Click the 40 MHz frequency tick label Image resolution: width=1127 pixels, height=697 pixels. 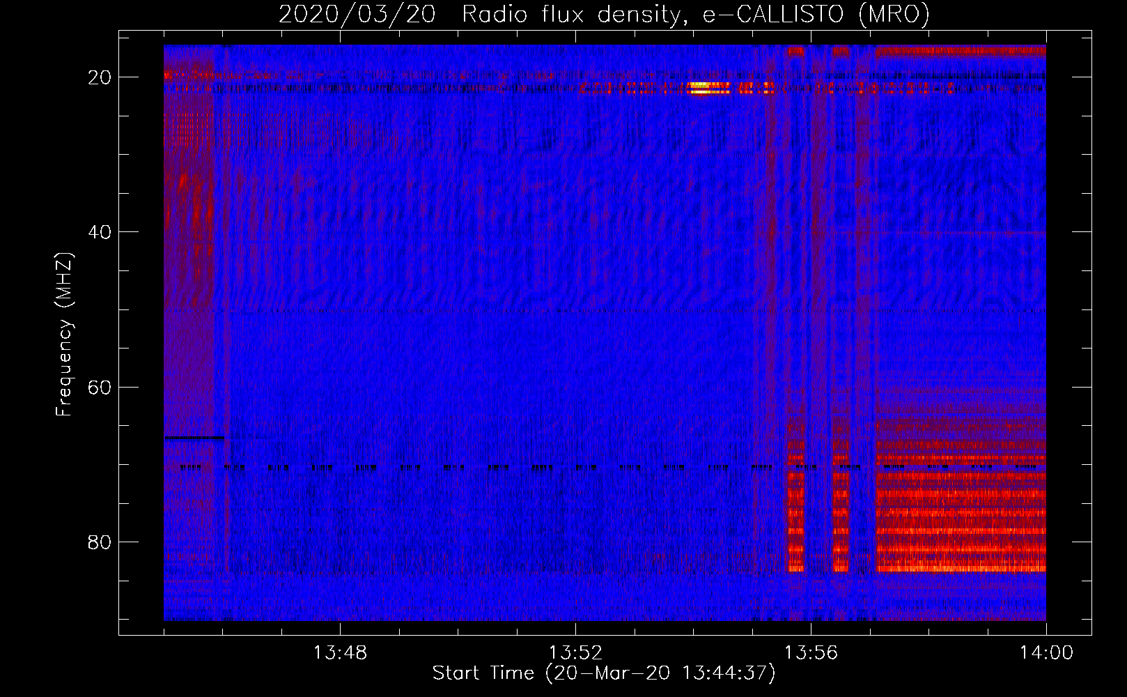100,232
